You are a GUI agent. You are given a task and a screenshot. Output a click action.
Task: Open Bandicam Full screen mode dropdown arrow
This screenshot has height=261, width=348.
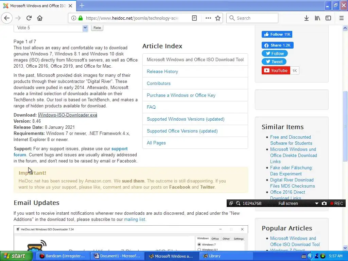tap(317, 203)
